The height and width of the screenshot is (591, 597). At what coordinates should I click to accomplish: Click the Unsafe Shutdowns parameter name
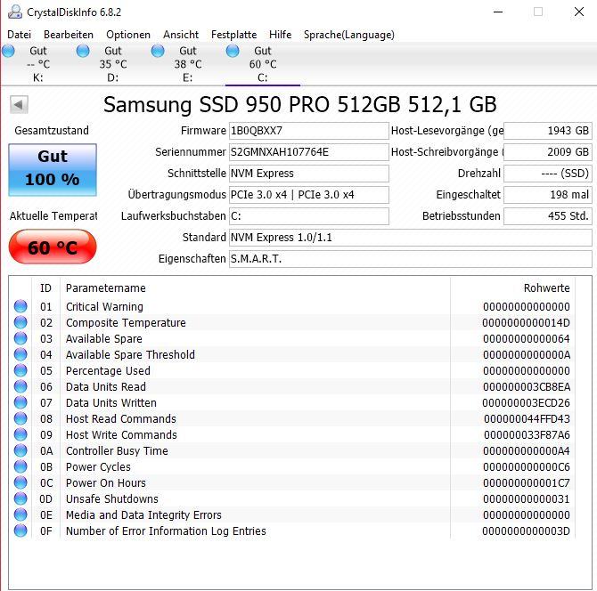[x=112, y=498]
